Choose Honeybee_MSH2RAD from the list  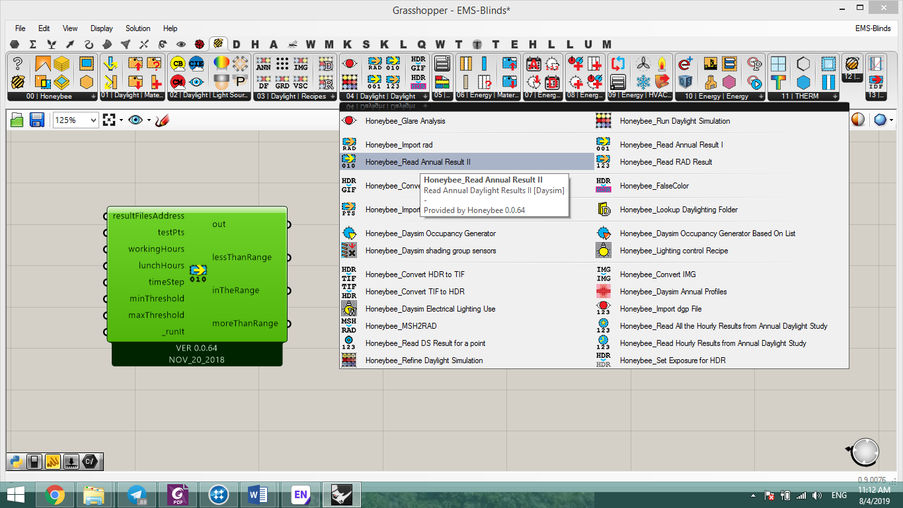point(467,326)
